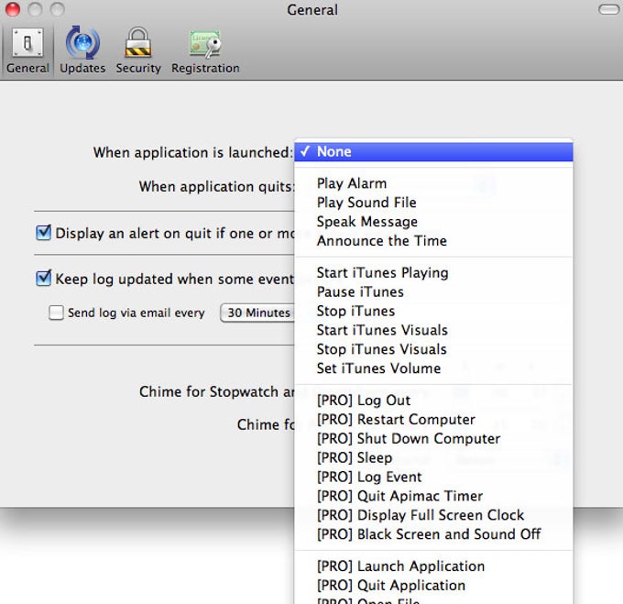
Task: Select Speak Message menu entry
Action: click(x=433, y=222)
